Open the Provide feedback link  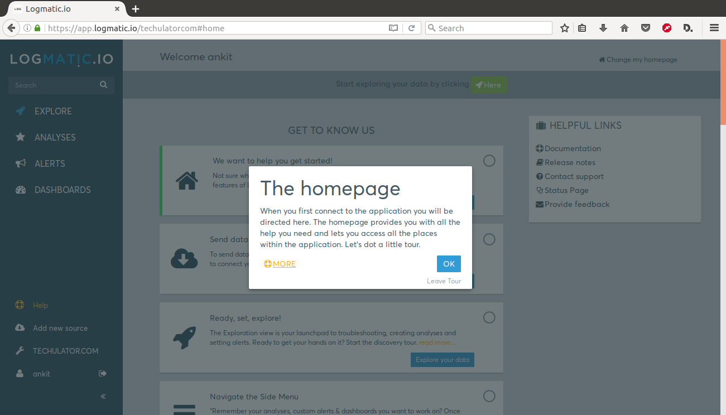coord(573,204)
